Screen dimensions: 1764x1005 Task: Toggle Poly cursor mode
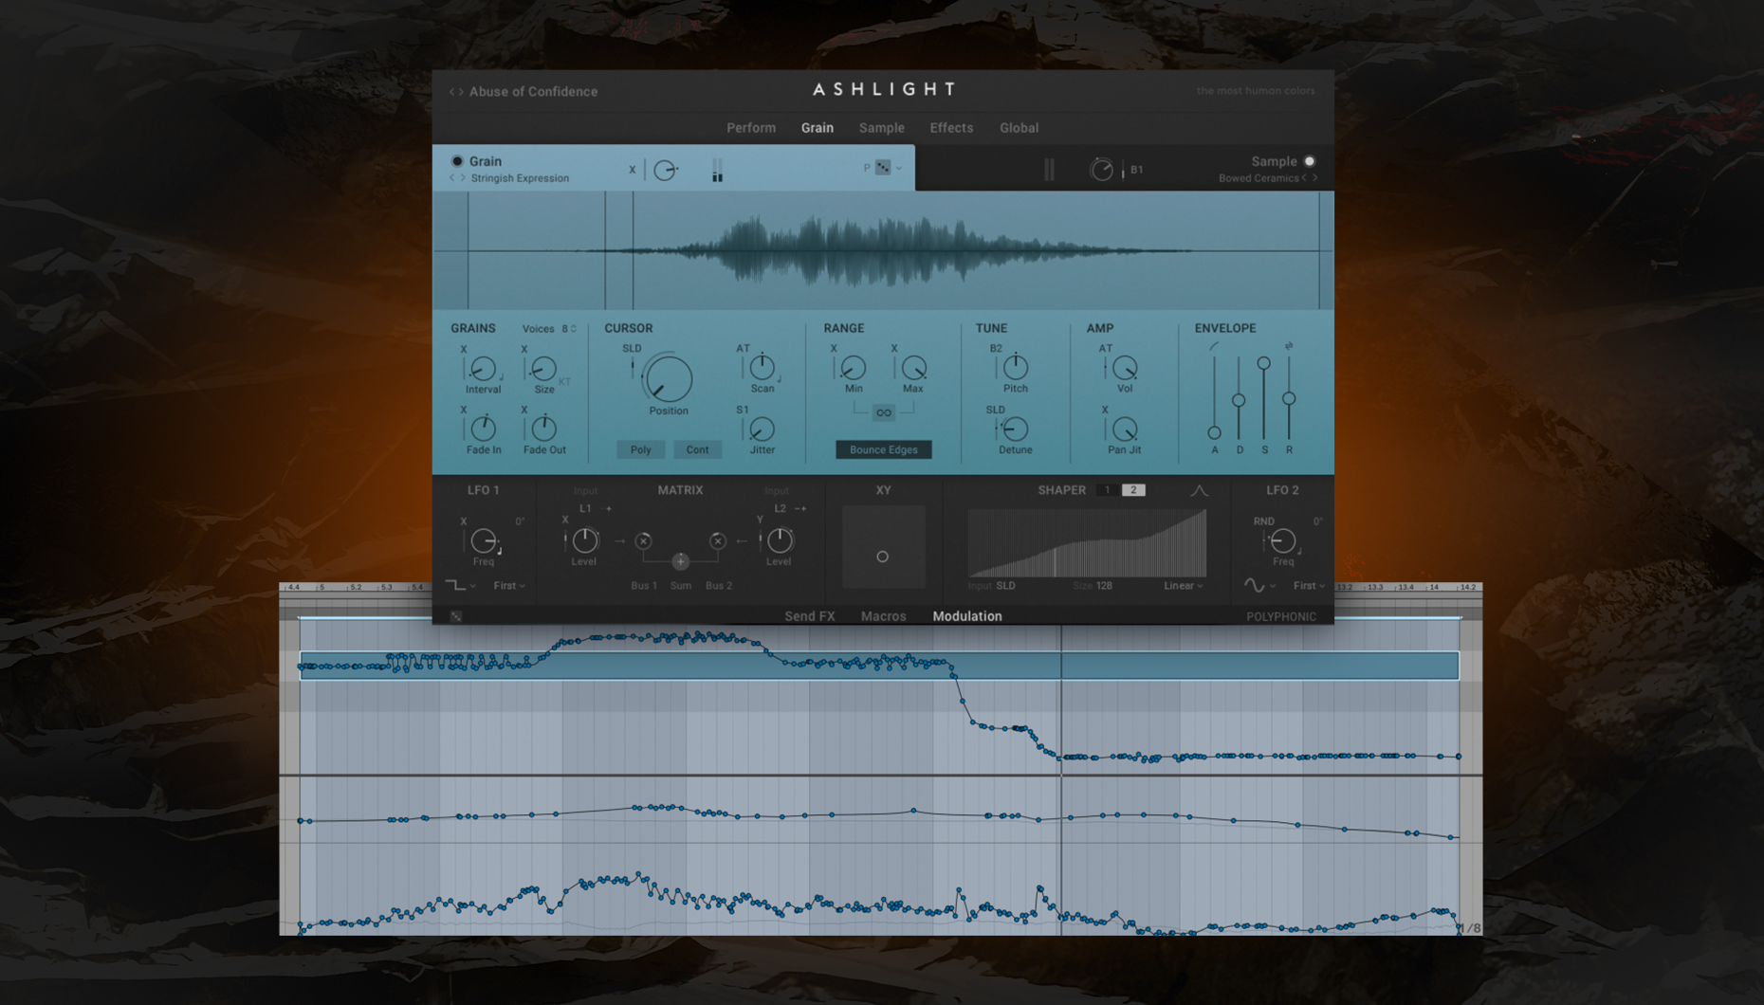point(640,449)
